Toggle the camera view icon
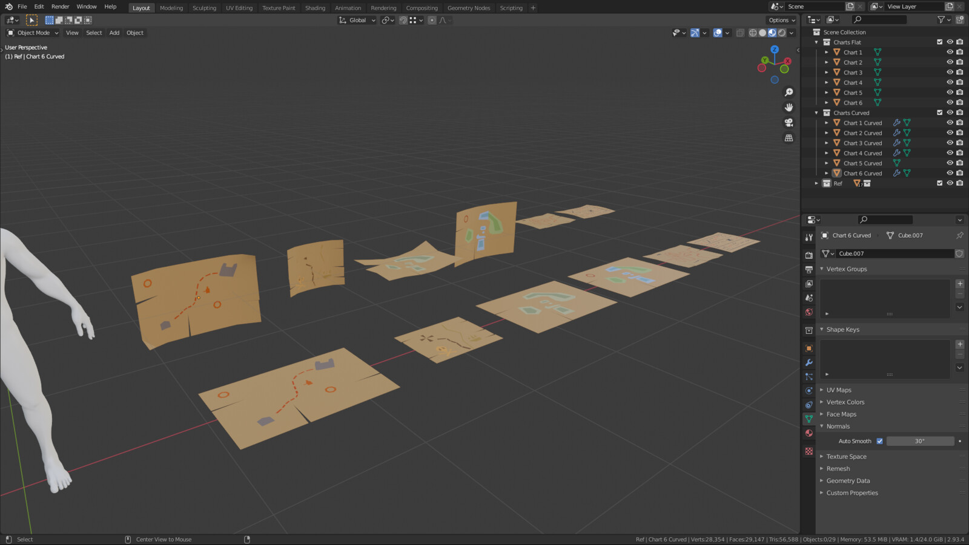Viewport: 969px width, 545px height. pyautogui.click(x=789, y=123)
